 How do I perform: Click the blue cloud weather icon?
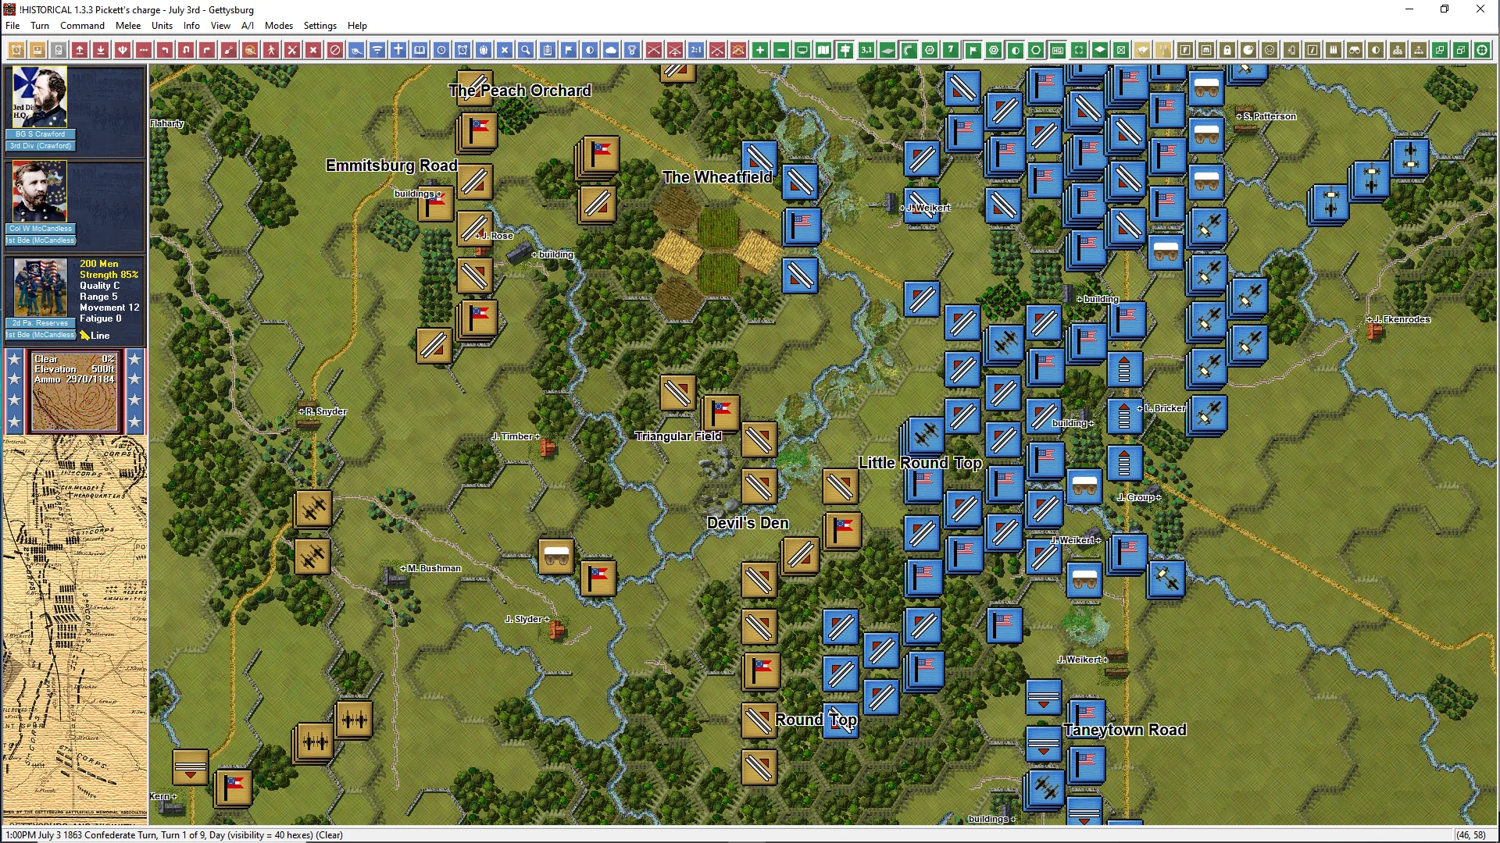pyautogui.click(x=611, y=50)
